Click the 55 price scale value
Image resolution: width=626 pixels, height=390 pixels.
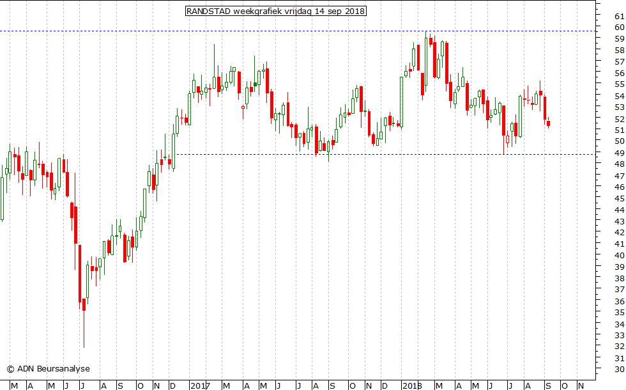click(619, 84)
